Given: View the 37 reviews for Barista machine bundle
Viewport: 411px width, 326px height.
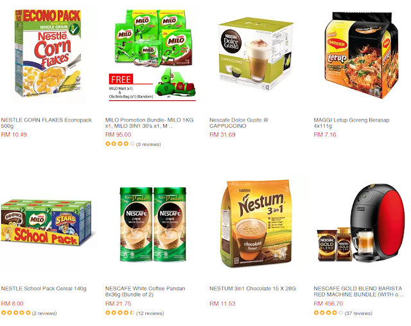Looking at the screenshot, I should coord(358,313).
